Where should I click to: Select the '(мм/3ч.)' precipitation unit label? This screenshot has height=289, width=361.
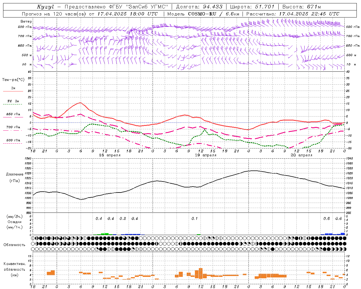[15, 216]
